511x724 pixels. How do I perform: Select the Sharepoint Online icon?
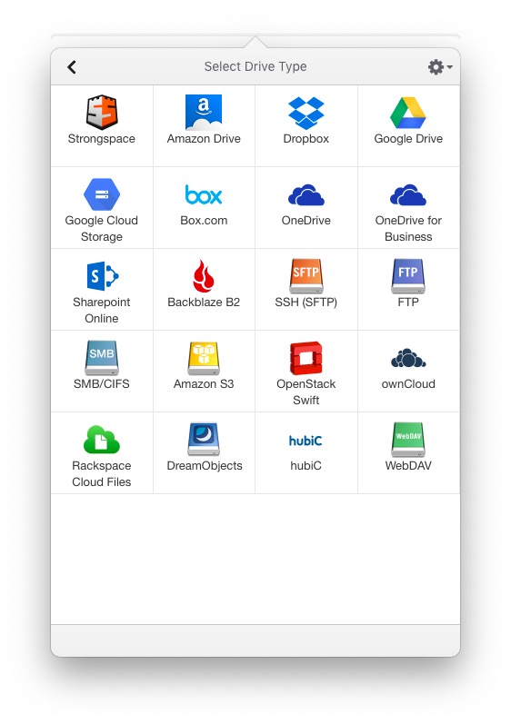(x=103, y=276)
